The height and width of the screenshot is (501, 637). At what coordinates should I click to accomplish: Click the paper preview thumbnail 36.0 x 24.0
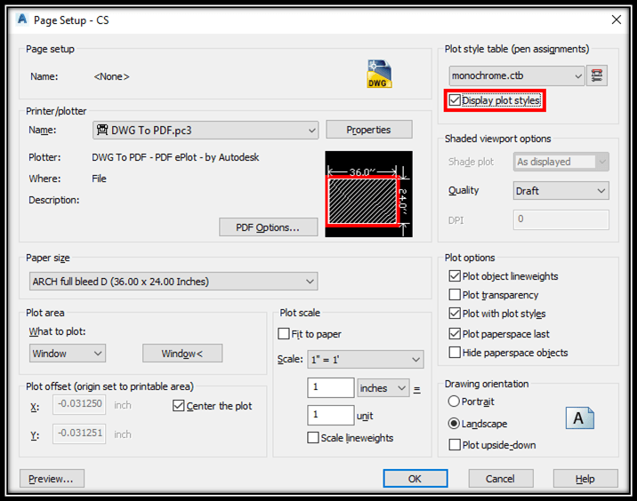tap(368, 194)
